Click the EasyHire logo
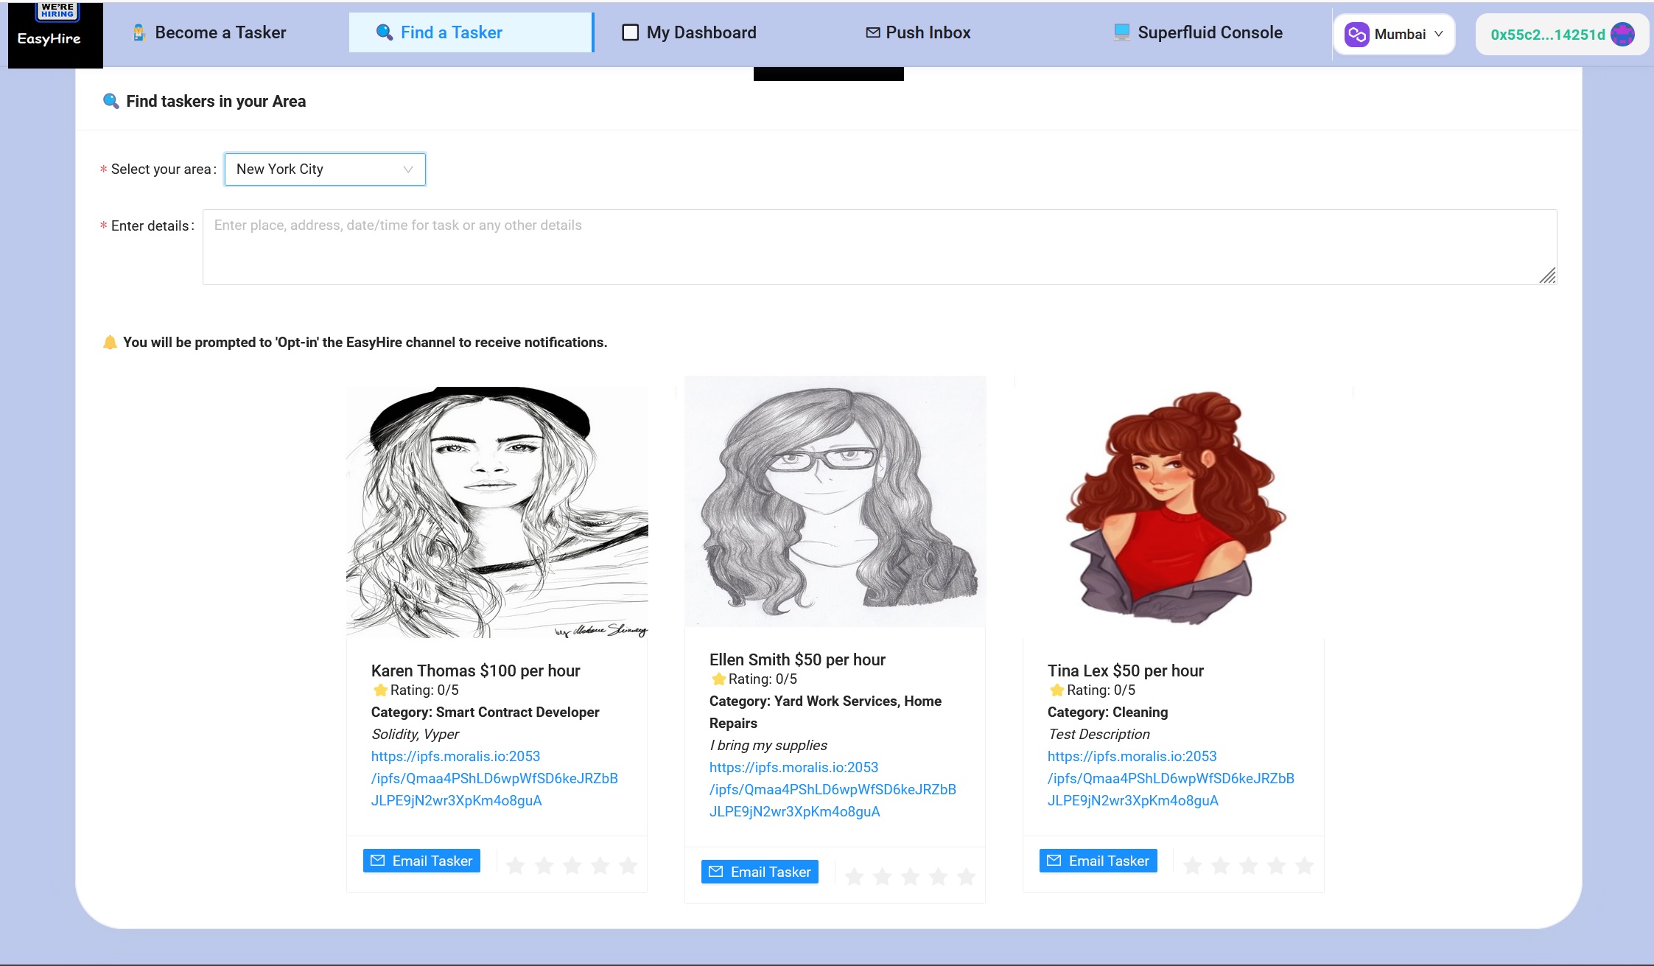This screenshot has height=966, width=1654. coord(55,35)
